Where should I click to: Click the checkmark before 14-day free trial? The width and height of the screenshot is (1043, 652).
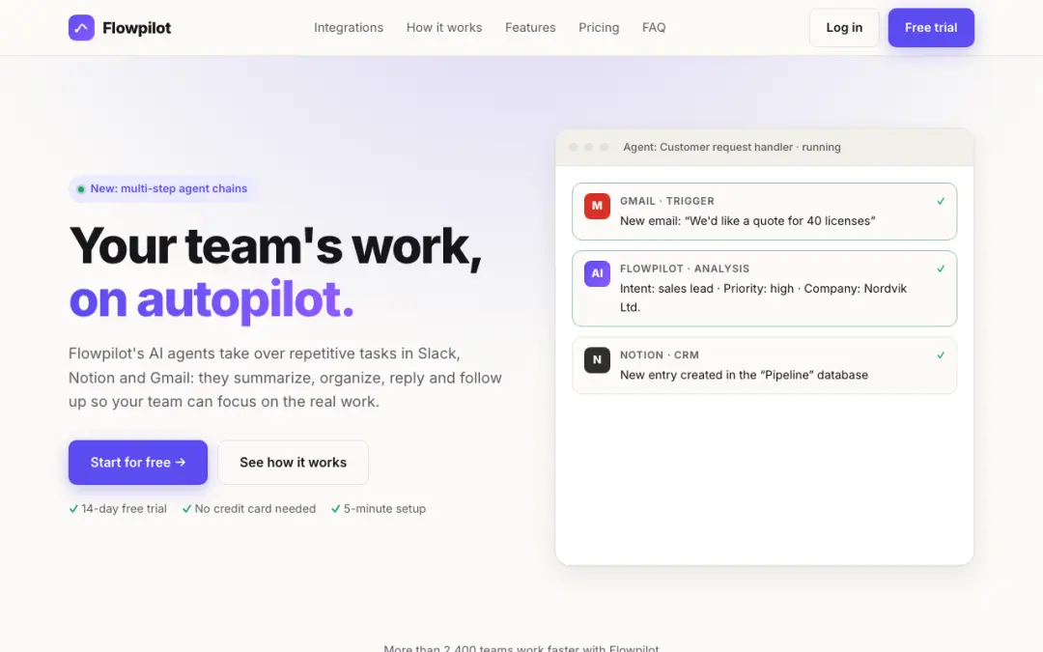tap(73, 509)
